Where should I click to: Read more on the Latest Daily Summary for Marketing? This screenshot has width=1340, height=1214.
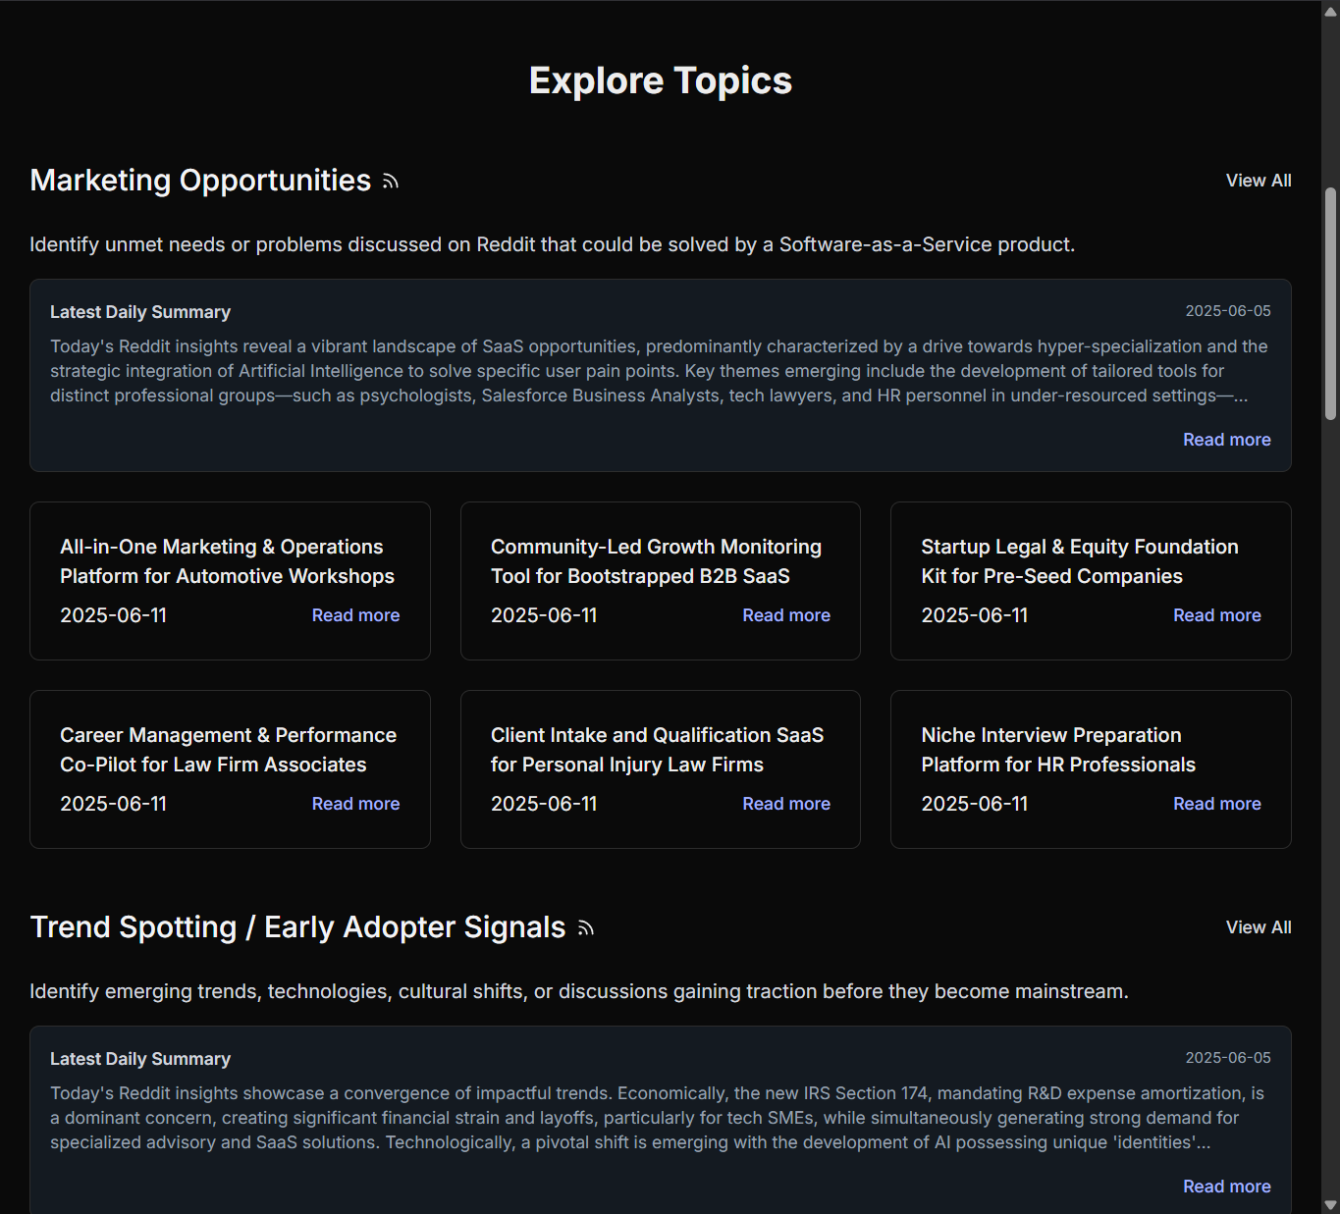click(x=1226, y=440)
